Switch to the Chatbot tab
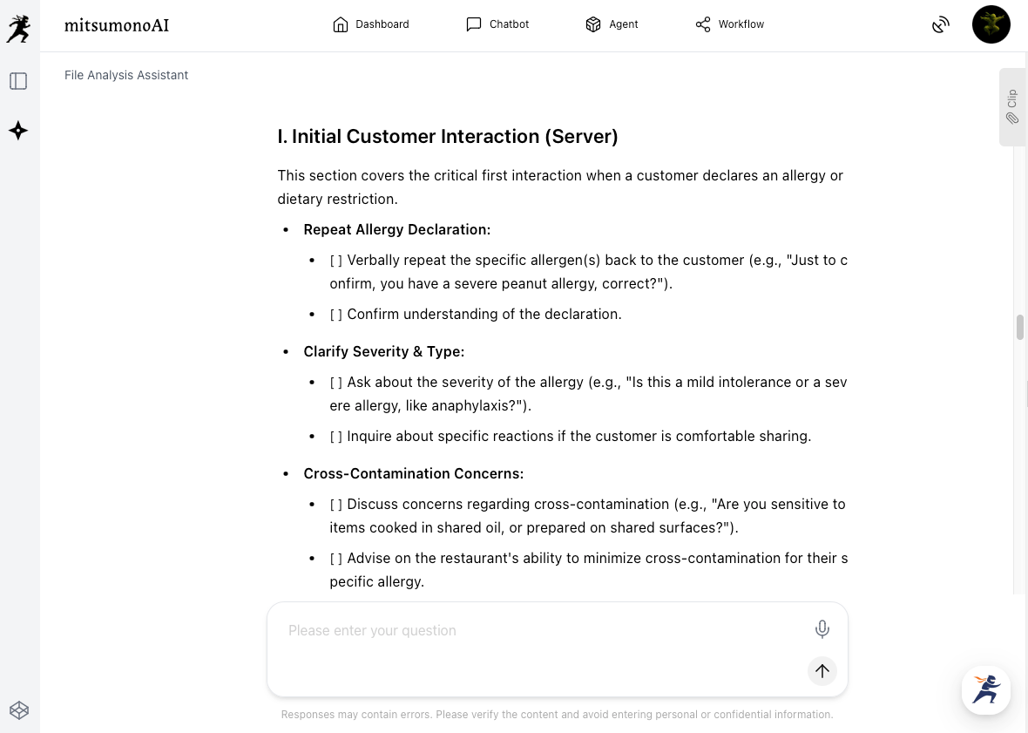1028x733 pixels. pyautogui.click(x=497, y=24)
